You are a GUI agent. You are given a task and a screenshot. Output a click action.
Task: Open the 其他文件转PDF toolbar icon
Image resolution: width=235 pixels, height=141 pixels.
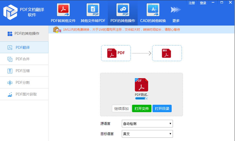(x=93, y=10)
